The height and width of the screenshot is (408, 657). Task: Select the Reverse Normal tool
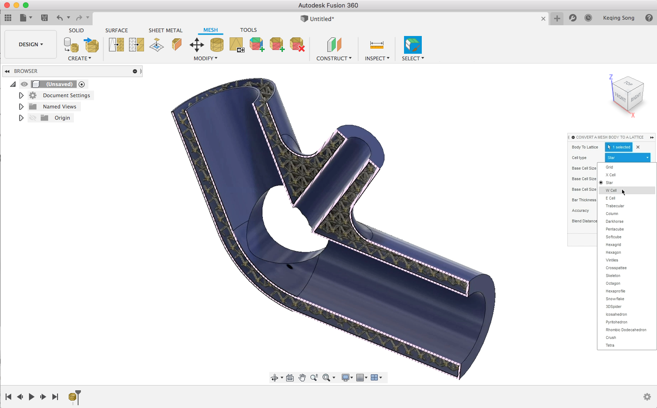(x=237, y=45)
